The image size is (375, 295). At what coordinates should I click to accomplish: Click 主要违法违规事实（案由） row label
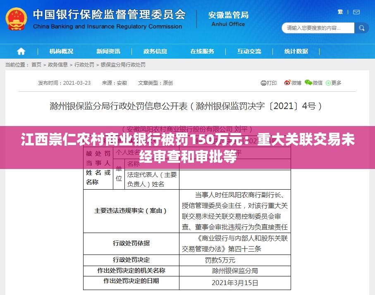click(130, 211)
